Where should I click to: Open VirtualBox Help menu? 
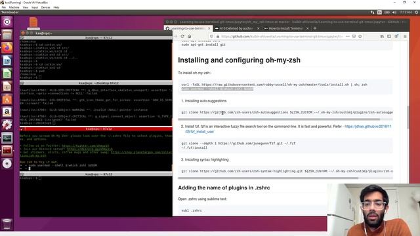(x=56, y=7)
